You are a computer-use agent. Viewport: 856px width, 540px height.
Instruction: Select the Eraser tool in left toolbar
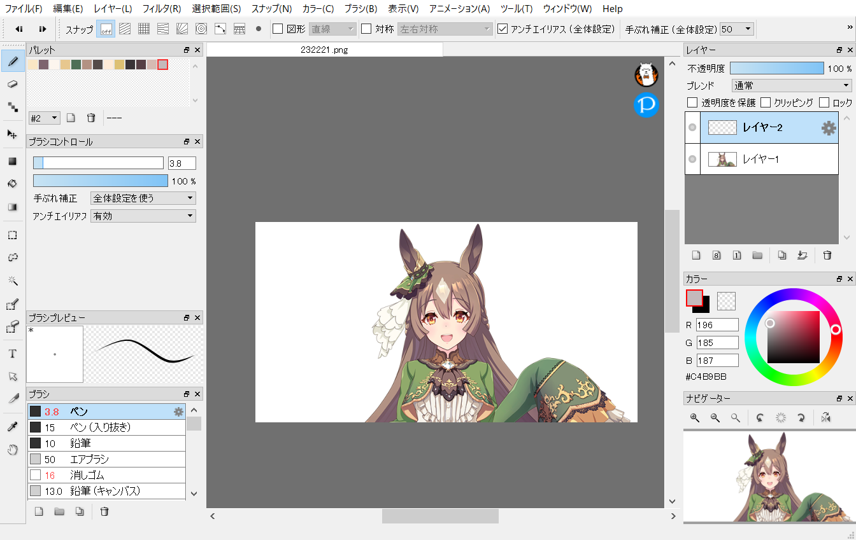(12, 84)
